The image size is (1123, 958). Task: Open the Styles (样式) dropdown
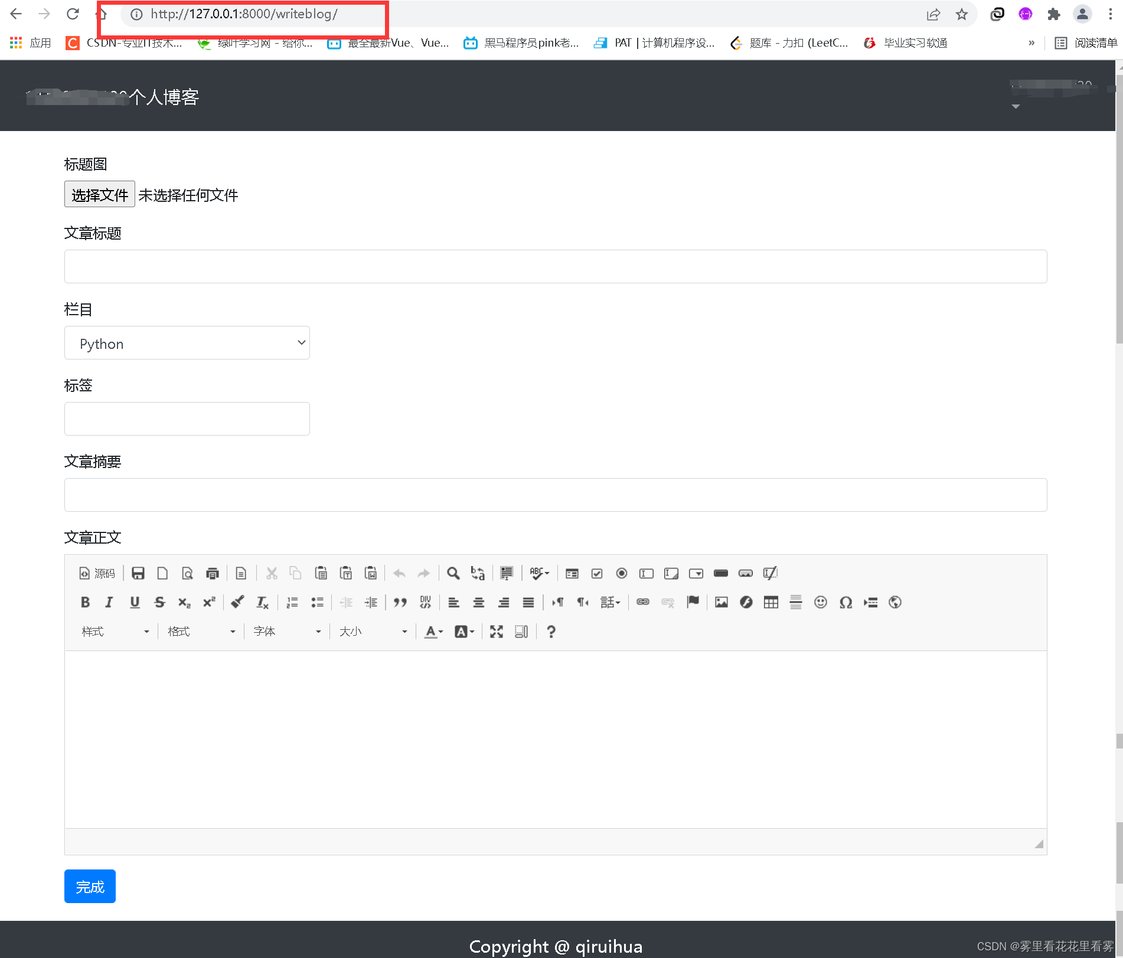pyautogui.click(x=115, y=632)
